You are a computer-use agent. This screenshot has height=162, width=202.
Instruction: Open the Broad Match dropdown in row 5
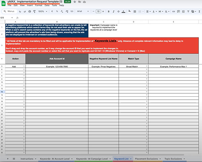click(x=146, y=66)
